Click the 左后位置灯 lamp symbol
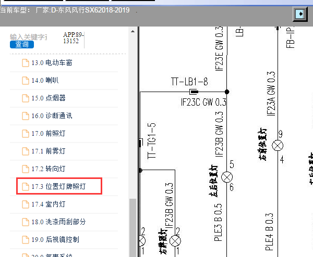The image size is (313, 257). (227, 177)
